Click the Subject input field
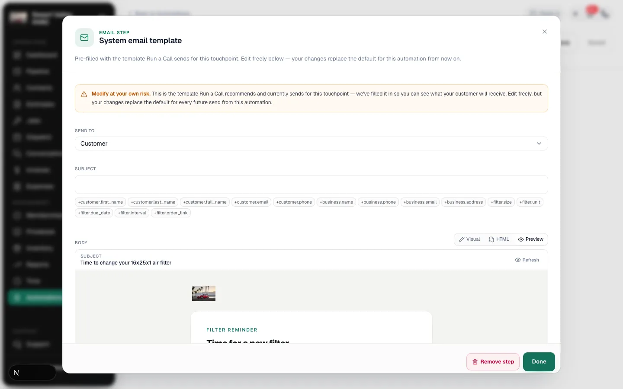Screen dimensions: 623x389 coord(311,185)
